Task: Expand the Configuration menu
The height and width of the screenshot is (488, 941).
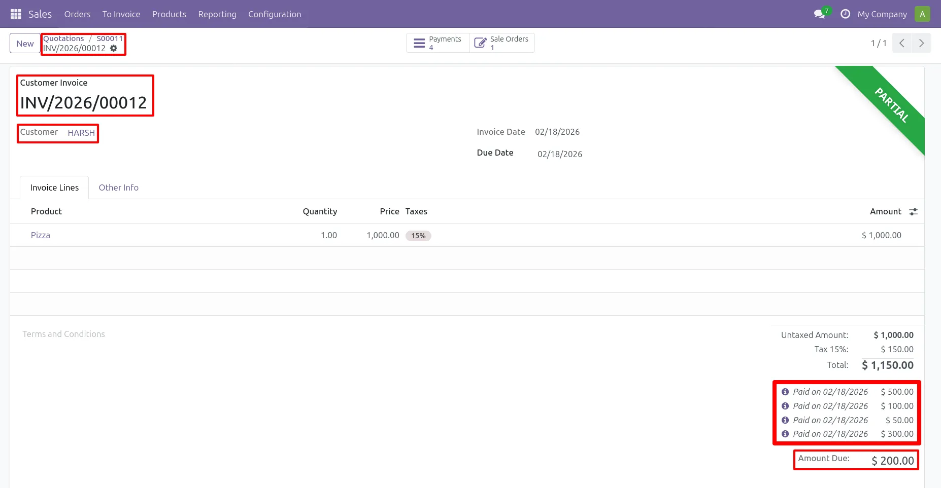Action: coord(275,14)
